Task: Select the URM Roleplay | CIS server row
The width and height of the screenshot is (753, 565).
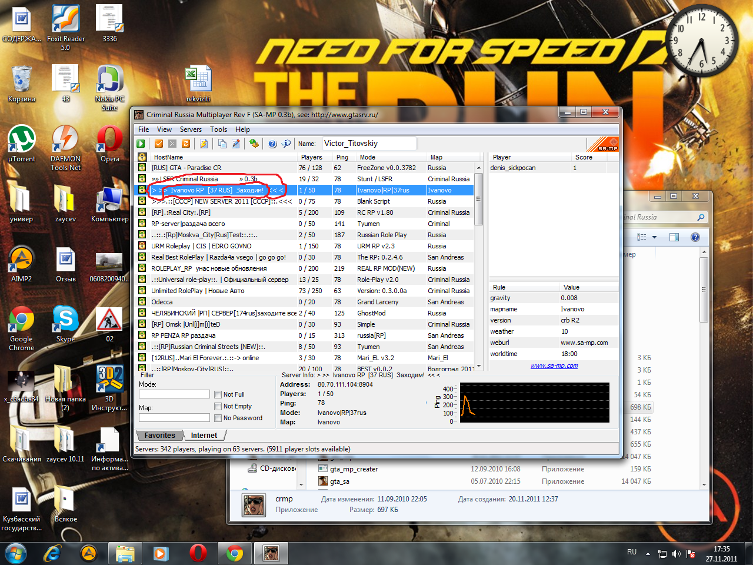Action: click(305, 246)
